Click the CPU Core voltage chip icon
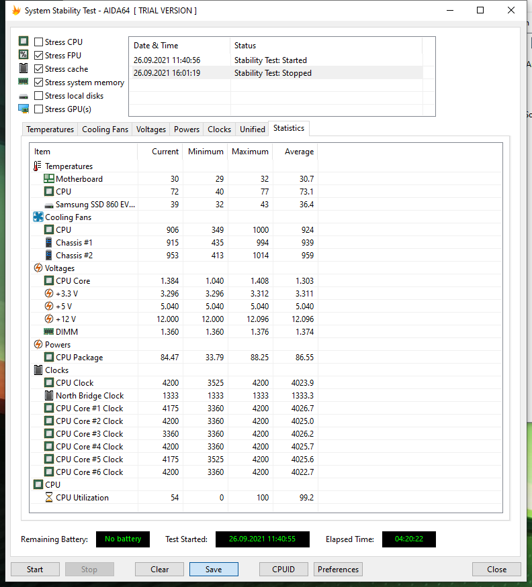532x587 pixels. pos(49,280)
